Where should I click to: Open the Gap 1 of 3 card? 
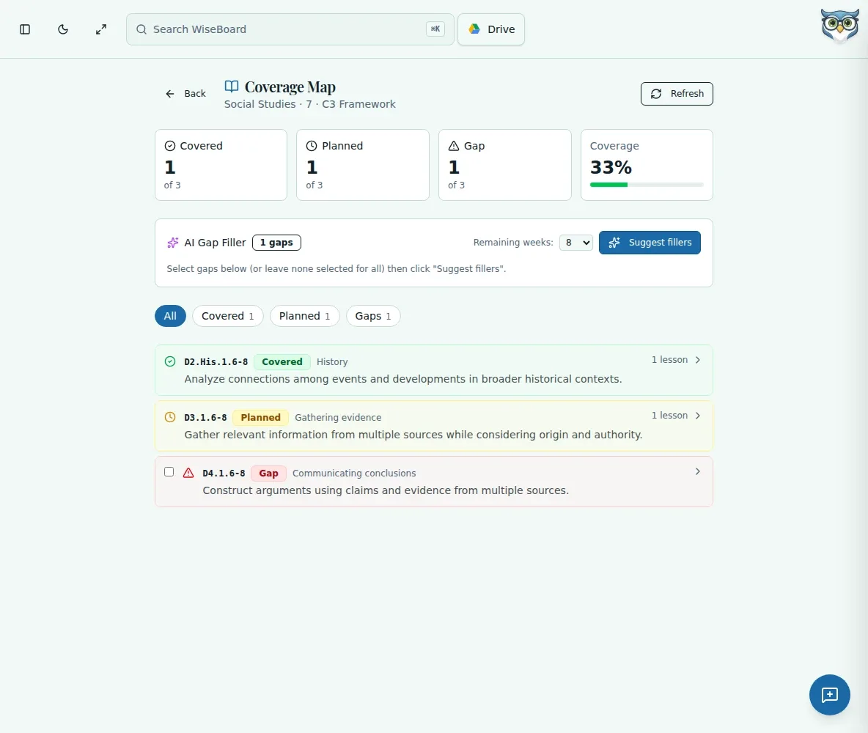click(505, 165)
